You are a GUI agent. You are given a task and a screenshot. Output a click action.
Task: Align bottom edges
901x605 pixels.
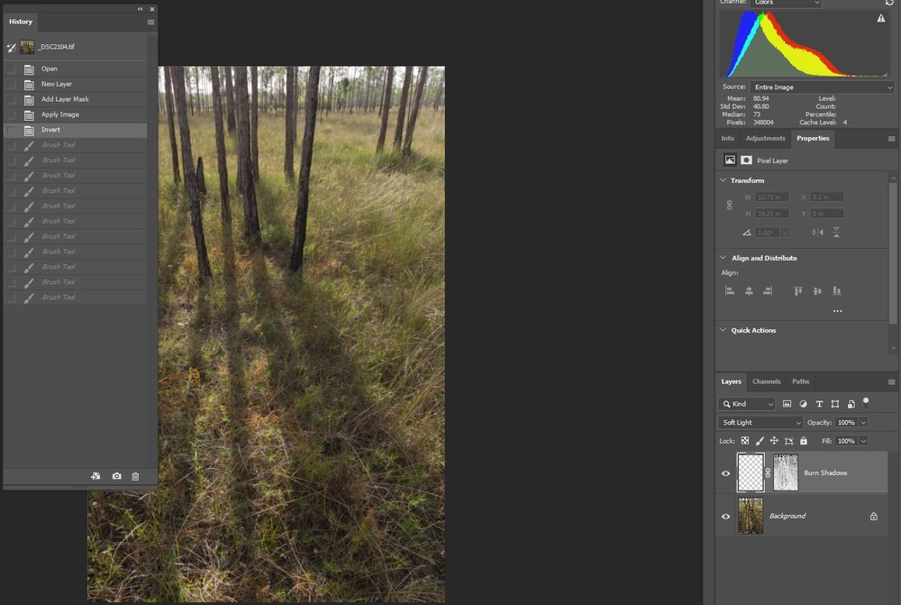837,291
